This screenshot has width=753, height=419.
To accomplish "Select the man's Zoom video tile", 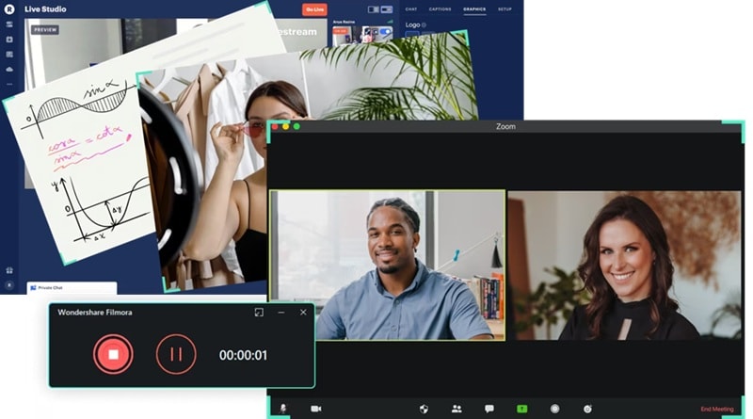I will tap(387, 266).
